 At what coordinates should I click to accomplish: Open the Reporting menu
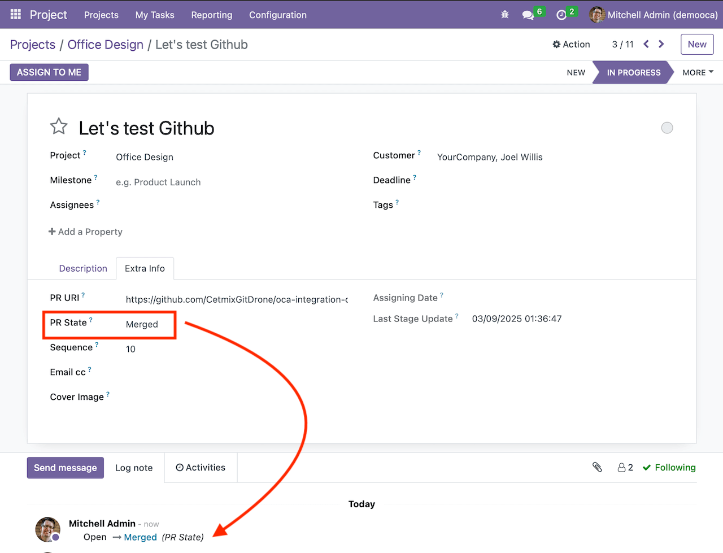coord(212,15)
